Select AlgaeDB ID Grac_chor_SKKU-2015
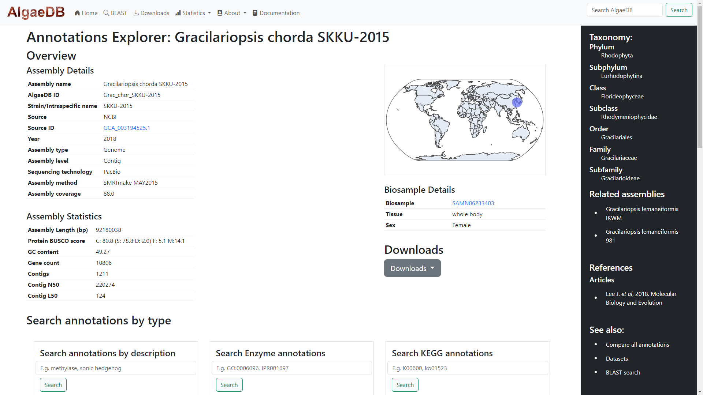 coord(132,95)
